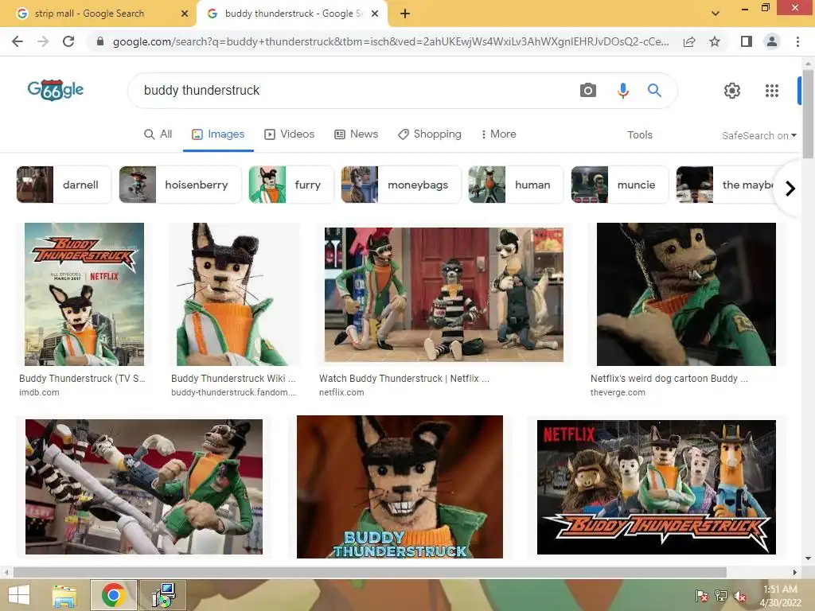Open the Google apps grid
Screen dimensions: 815x611
click(x=772, y=91)
